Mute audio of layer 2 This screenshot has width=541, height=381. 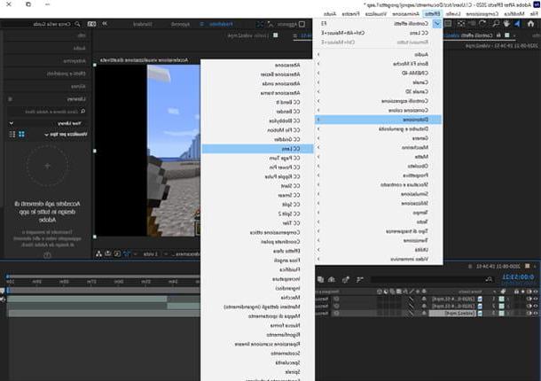529,306
